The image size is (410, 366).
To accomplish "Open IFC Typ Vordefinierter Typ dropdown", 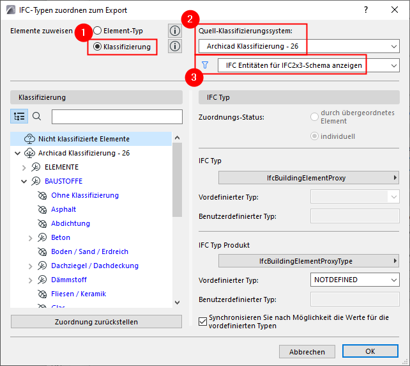I will pos(355,196).
